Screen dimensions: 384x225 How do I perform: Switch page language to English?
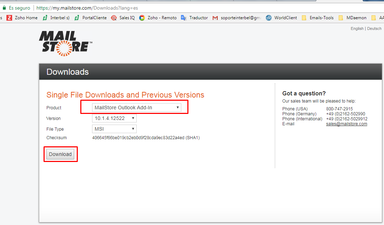tap(357, 28)
